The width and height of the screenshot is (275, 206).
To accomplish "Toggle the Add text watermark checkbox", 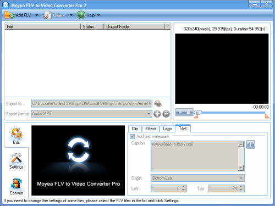I will click(x=132, y=136).
